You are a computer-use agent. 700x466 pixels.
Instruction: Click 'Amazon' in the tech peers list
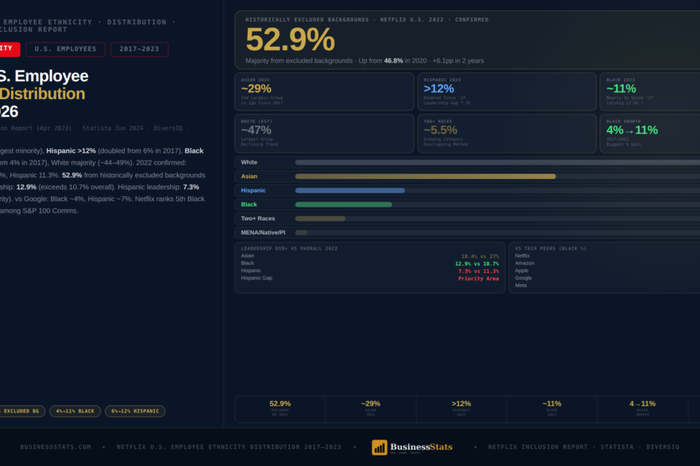tap(525, 263)
